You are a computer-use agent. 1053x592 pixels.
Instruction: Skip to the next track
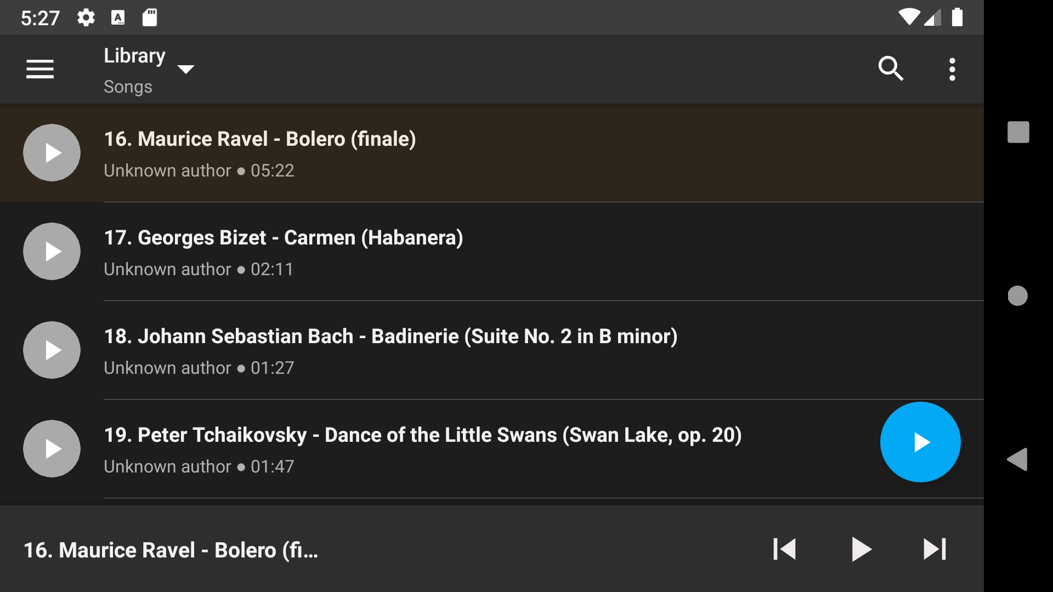[934, 549]
